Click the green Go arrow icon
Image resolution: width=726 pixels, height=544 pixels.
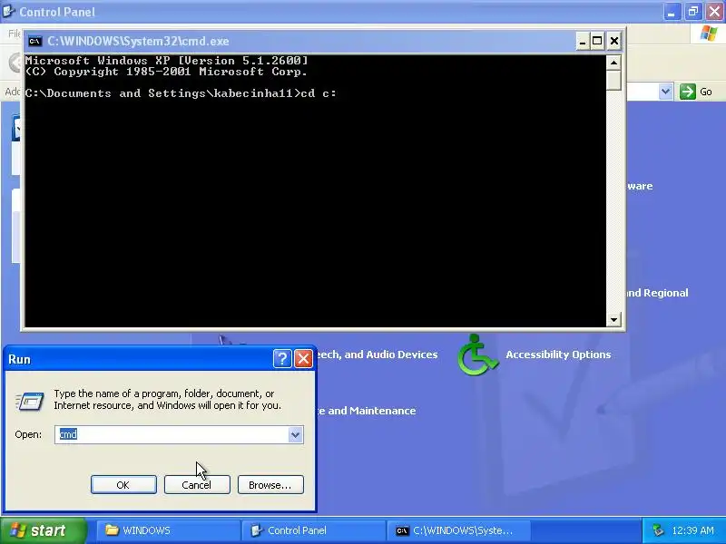[688, 92]
